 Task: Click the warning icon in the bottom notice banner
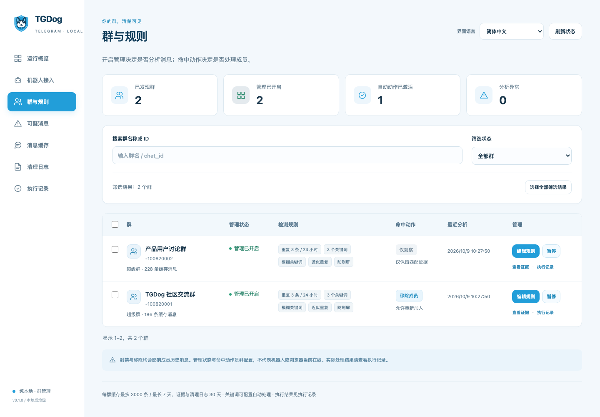tap(112, 360)
